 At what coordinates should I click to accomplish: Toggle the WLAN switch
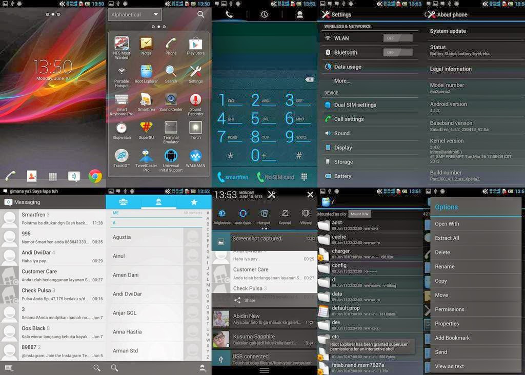[397, 38]
